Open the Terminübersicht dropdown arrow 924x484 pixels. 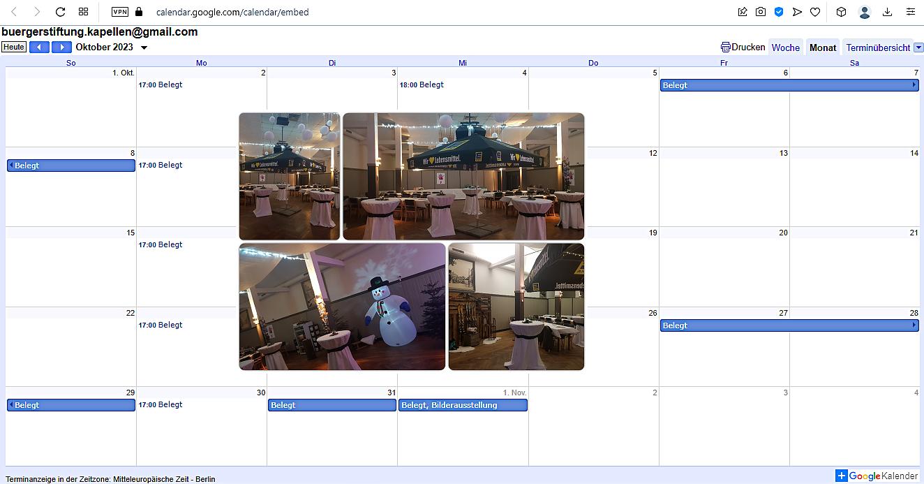click(x=918, y=47)
